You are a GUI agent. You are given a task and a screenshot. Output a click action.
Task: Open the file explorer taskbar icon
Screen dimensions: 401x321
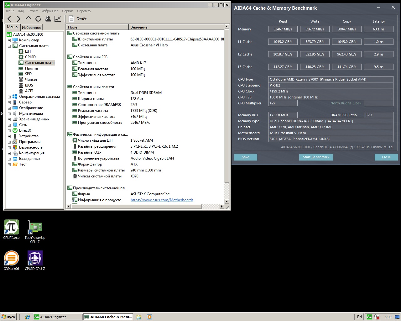(139, 317)
